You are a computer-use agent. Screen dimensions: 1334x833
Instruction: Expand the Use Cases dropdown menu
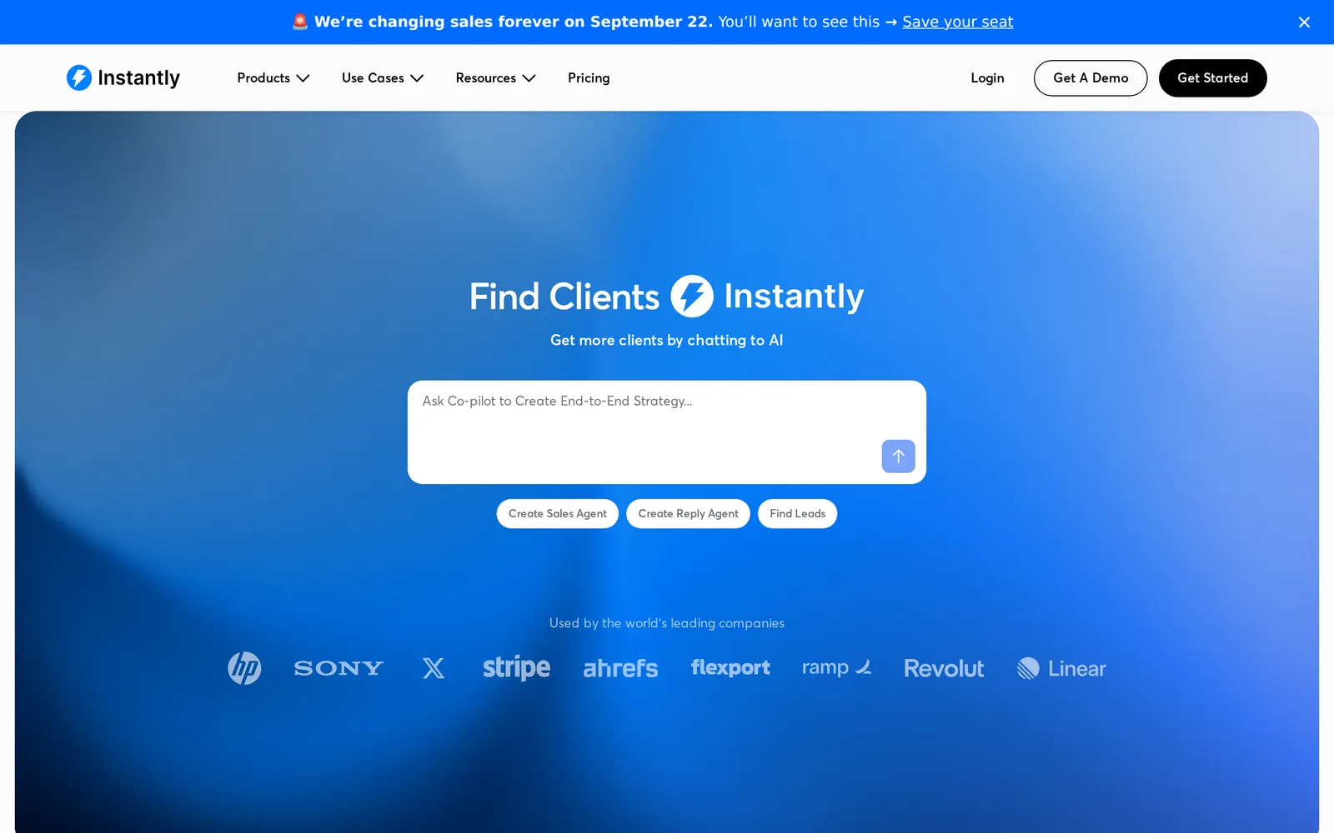point(383,78)
